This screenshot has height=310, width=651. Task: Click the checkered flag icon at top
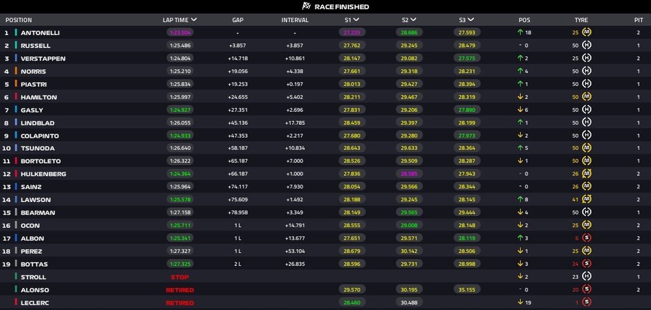click(306, 6)
